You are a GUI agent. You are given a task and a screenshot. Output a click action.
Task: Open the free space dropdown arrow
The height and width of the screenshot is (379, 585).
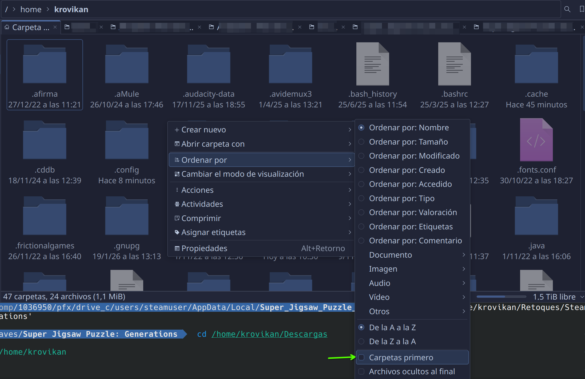[x=582, y=297]
